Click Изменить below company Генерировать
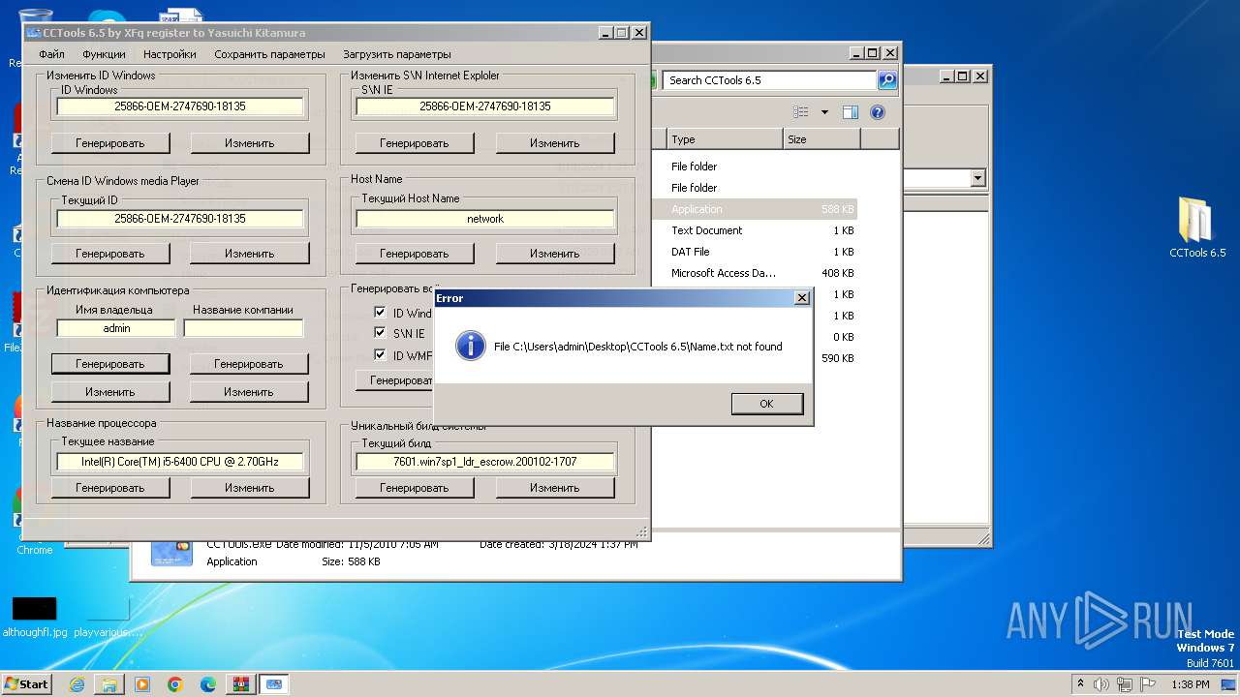Viewport: 1240px width, 697px height. [249, 392]
